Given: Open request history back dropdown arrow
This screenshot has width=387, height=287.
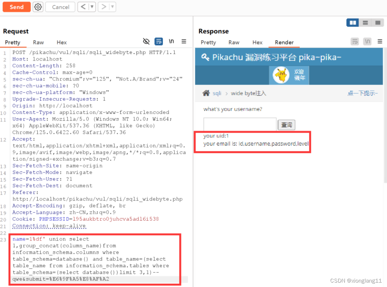Looking at the screenshot, I should pyautogui.click(x=92, y=7).
